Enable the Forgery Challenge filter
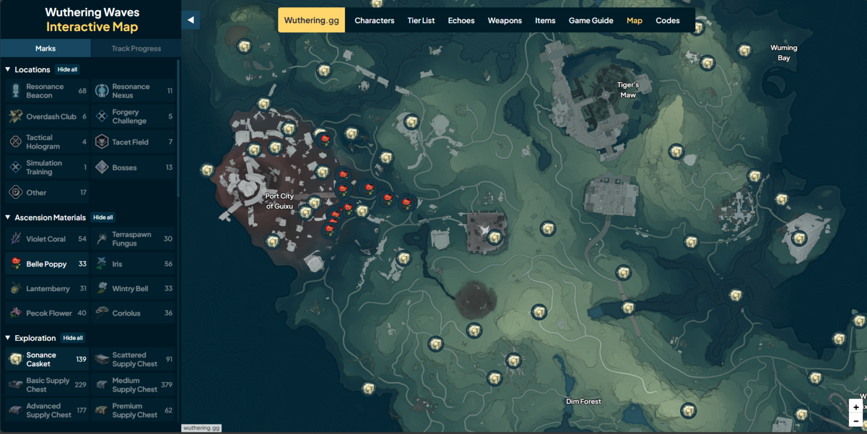 133,116
